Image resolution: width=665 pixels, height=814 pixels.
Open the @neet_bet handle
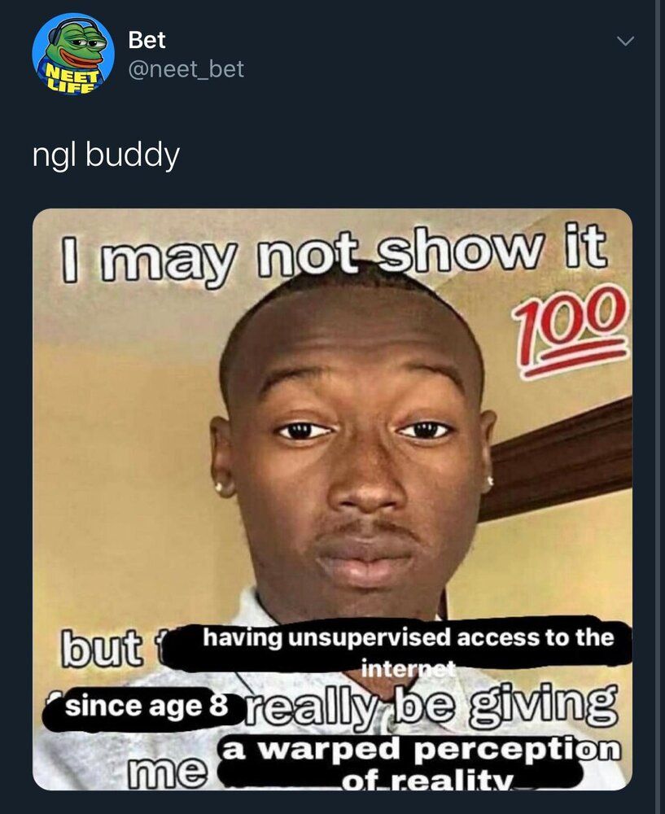(x=186, y=69)
